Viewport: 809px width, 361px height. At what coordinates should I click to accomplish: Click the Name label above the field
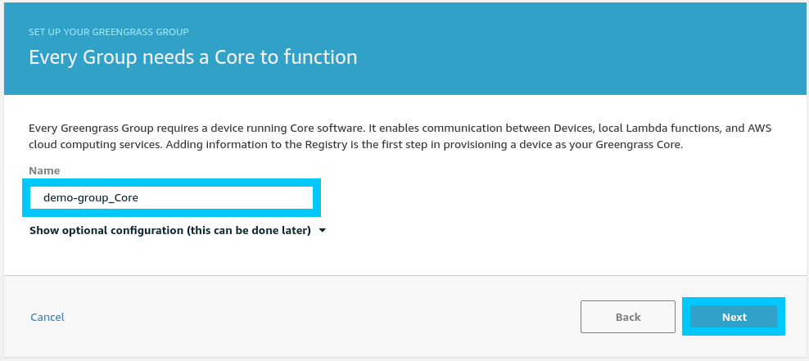pyautogui.click(x=44, y=171)
